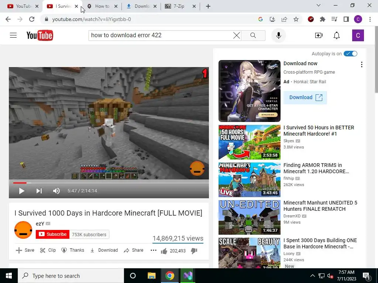Open Minecraft Manhunt UNEDITED video thumbnail
The height and width of the screenshot is (283, 378).
pos(250,217)
